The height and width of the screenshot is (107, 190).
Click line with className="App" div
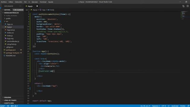click(x=47, y=86)
